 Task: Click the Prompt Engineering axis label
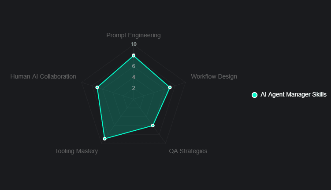click(x=134, y=35)
